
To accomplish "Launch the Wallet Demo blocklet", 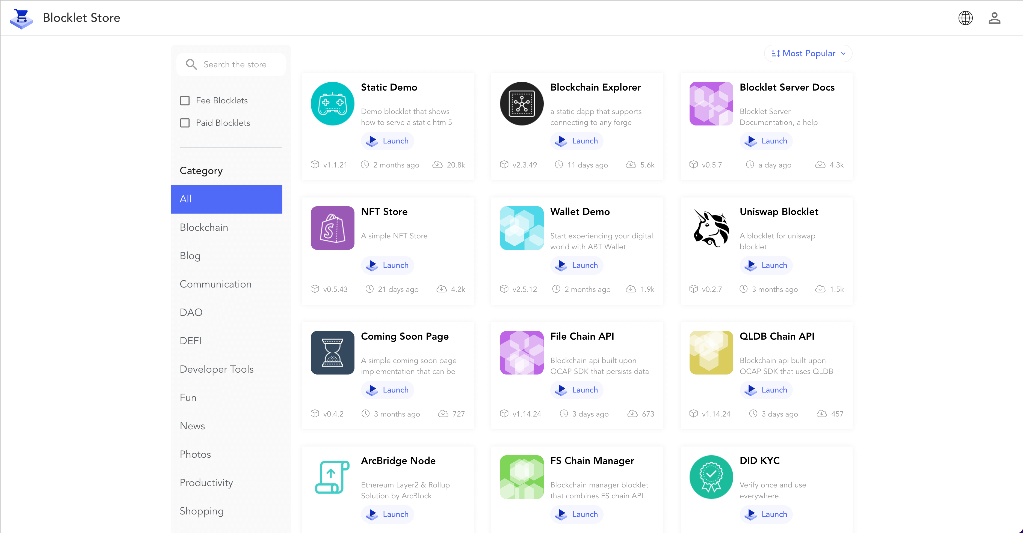I will 576,265.
